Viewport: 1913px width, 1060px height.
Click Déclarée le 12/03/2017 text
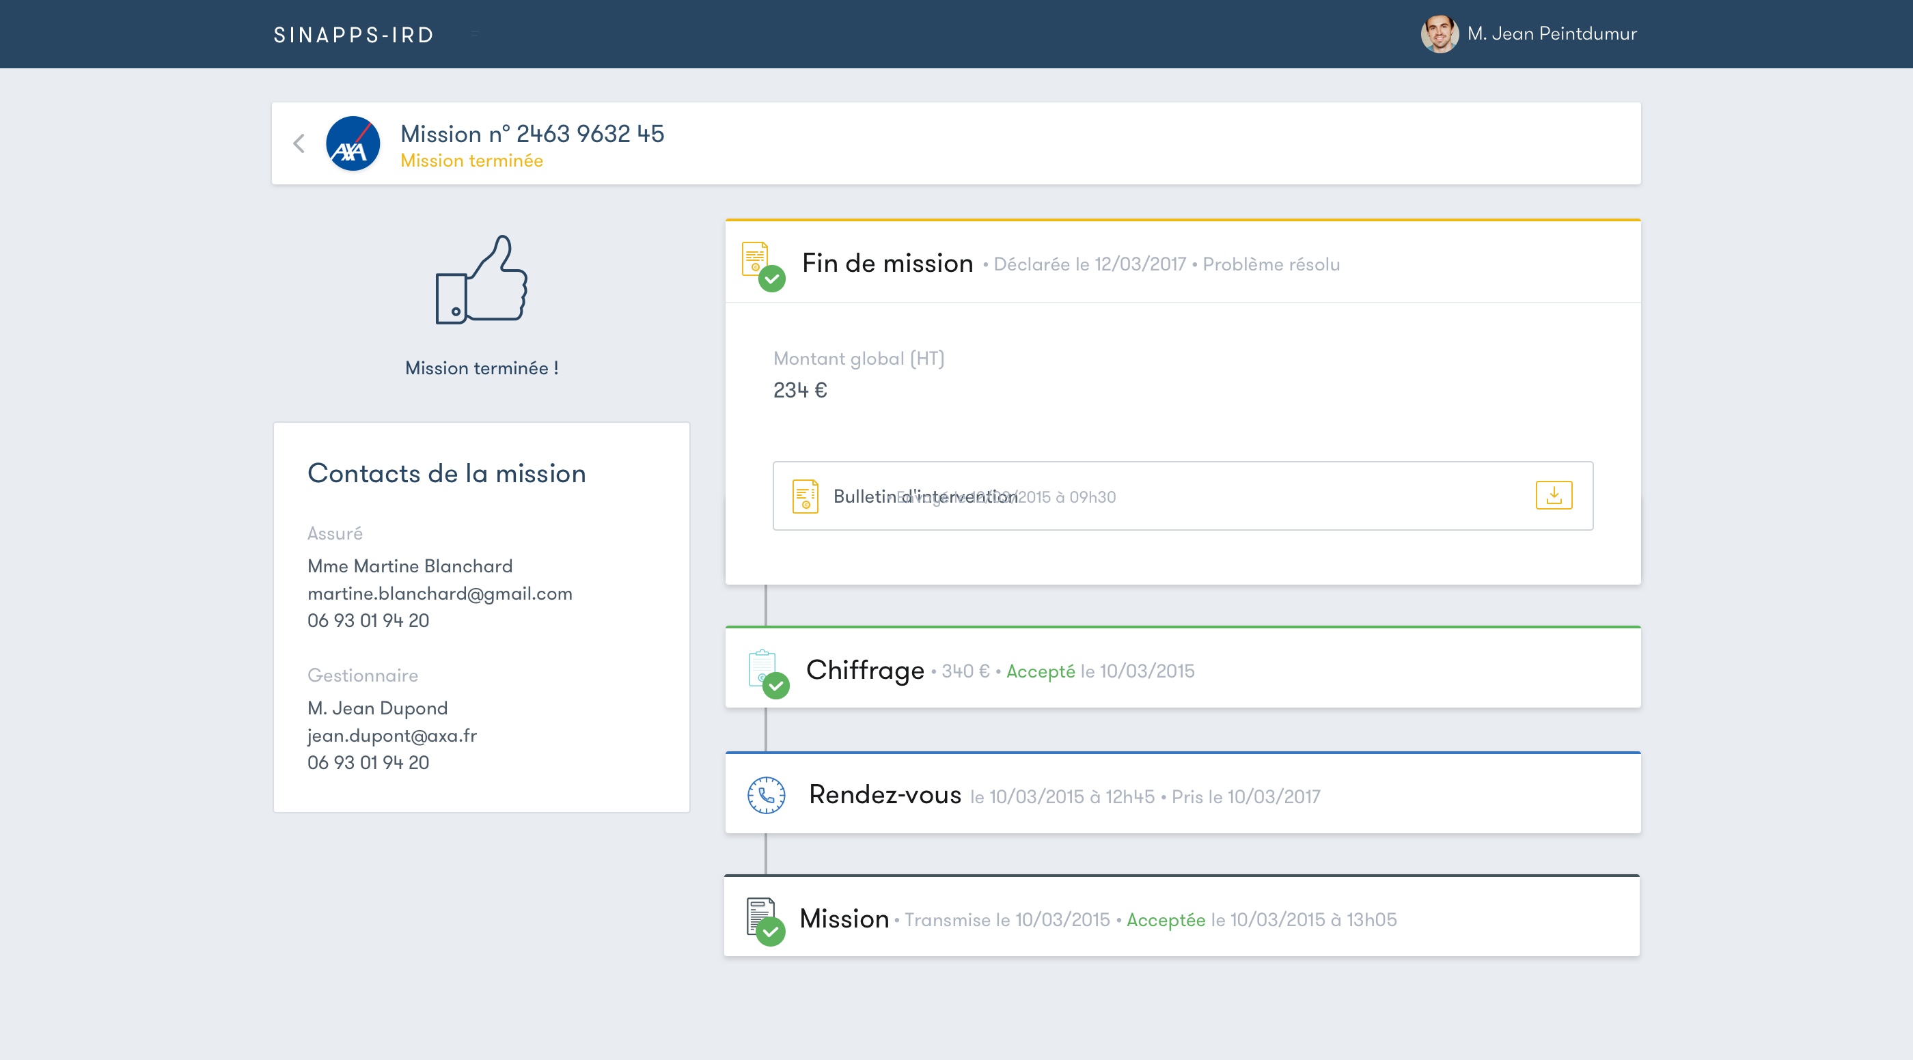[x=1090, y=264]
